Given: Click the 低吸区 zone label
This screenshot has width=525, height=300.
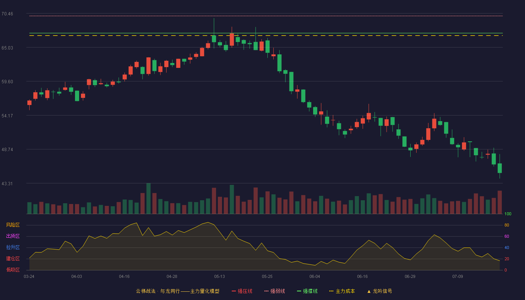Looking at the screenshot, I should point(13,270).
